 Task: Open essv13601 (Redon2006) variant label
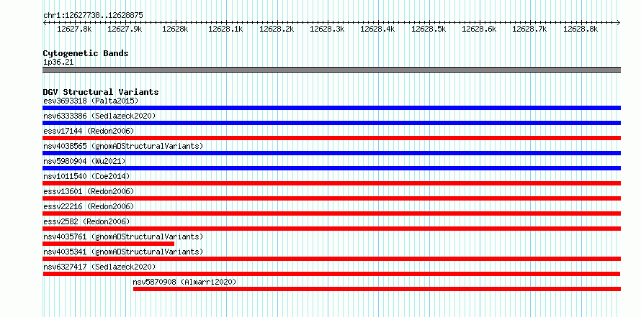point(89,191)
